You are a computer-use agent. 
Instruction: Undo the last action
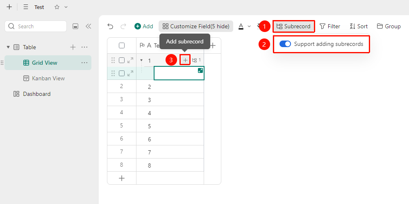click(110, 26)
